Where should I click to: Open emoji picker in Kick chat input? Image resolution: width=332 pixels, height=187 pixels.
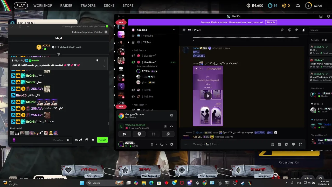(68, 140)
